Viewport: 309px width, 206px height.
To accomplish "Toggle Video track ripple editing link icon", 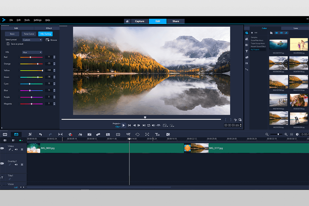I will [x=10, y=150].
